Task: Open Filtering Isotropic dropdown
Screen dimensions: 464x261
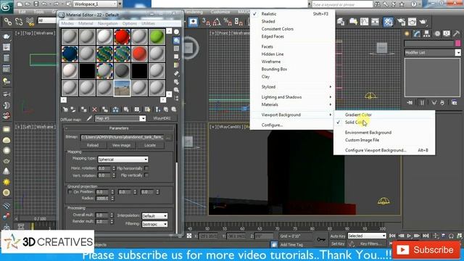Action: 154,224
